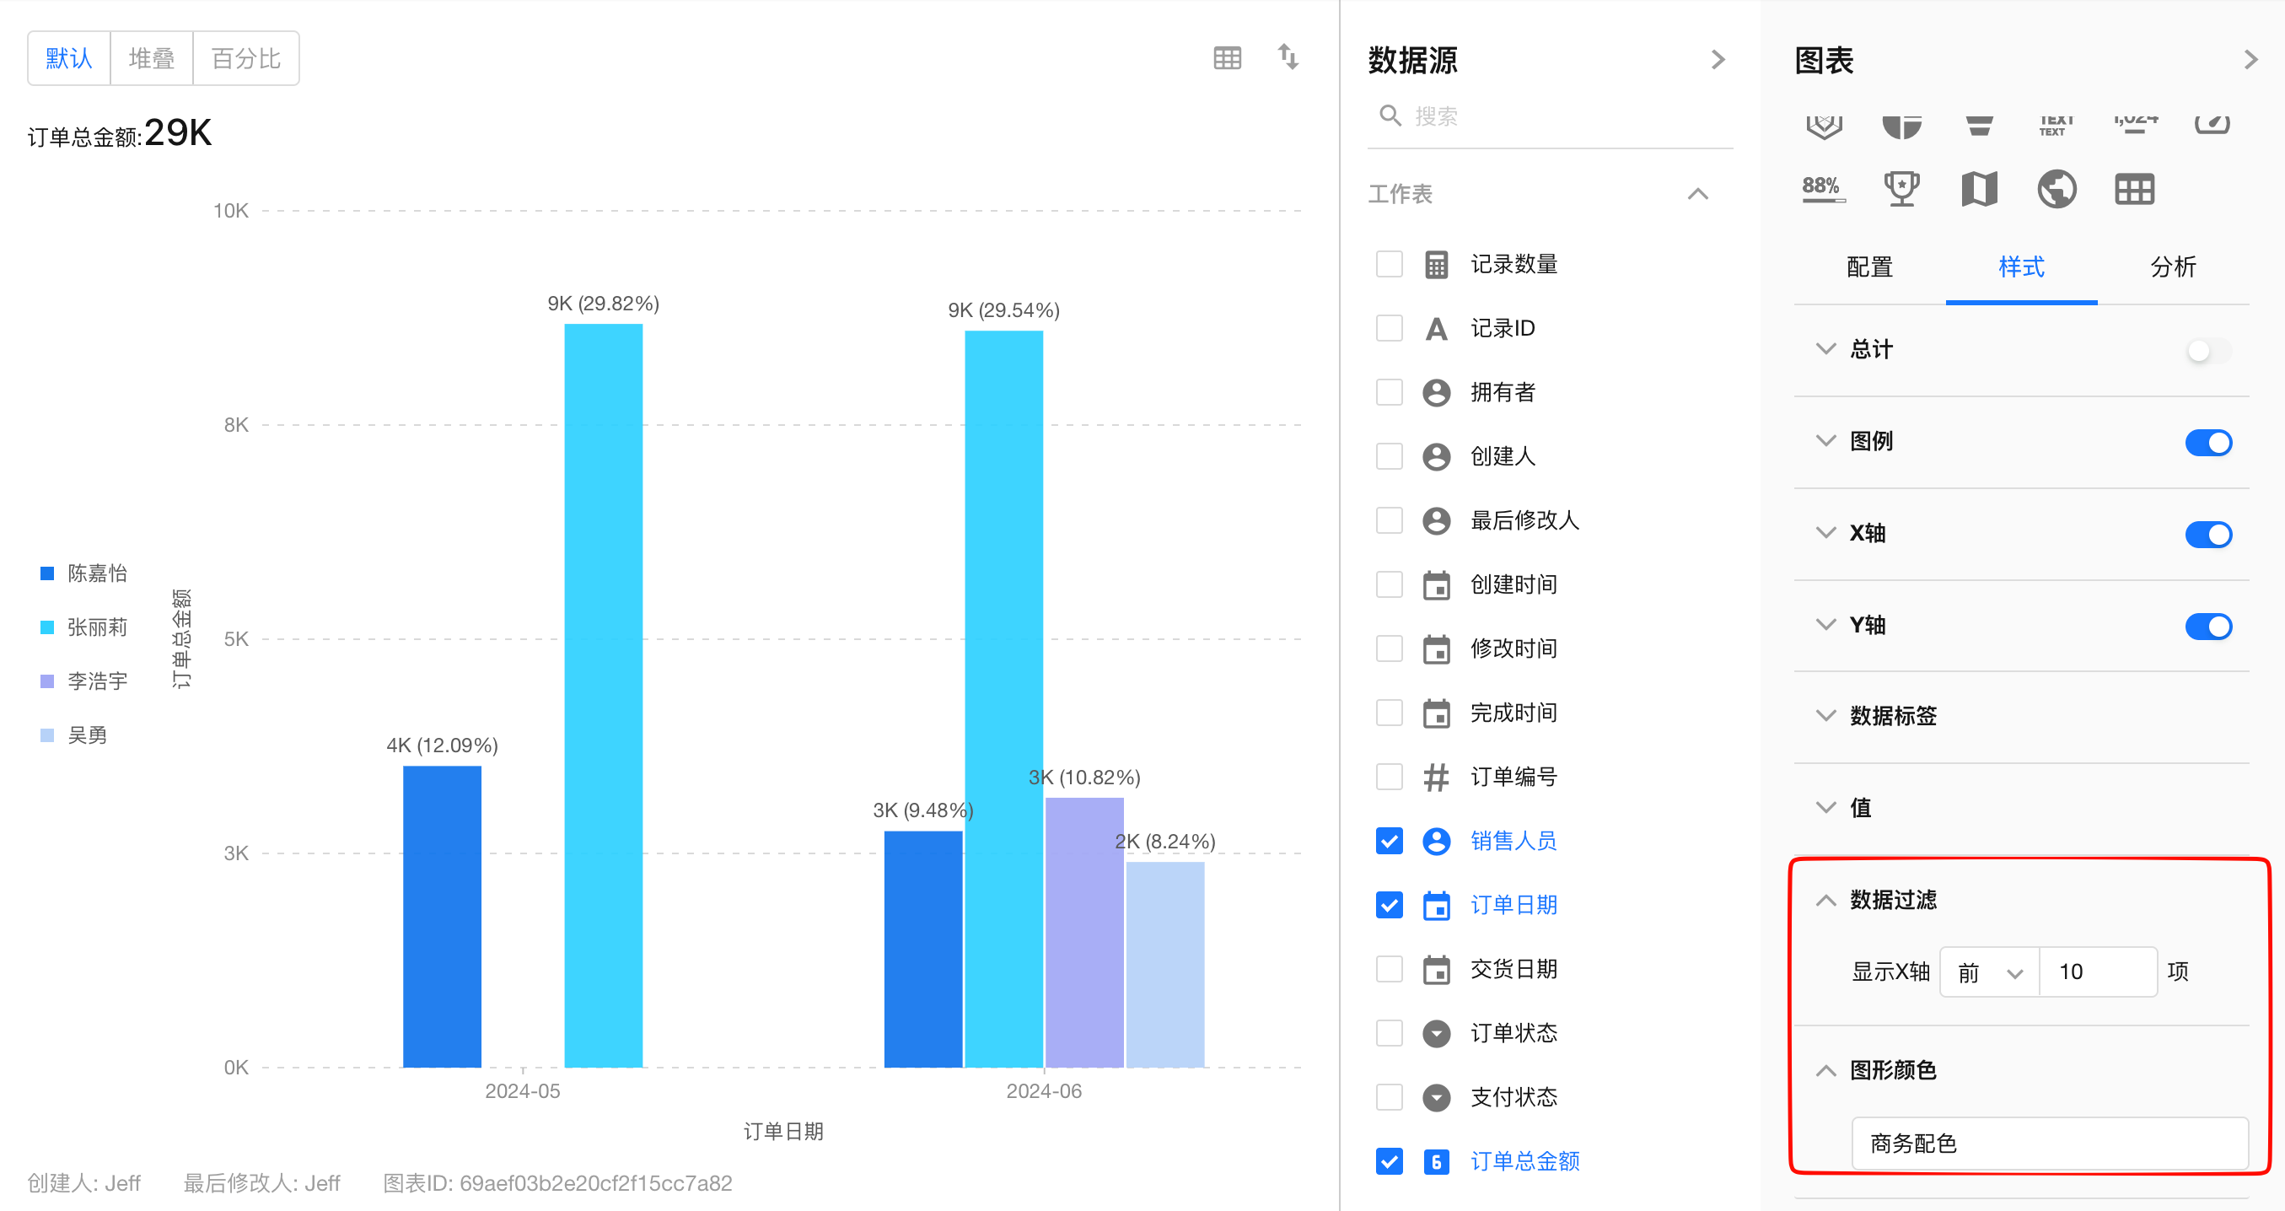Viewport: 2285px width, 1211px height.
Task: Collapse the 工作表 section chevron
Action: (x=1697, y=193)
